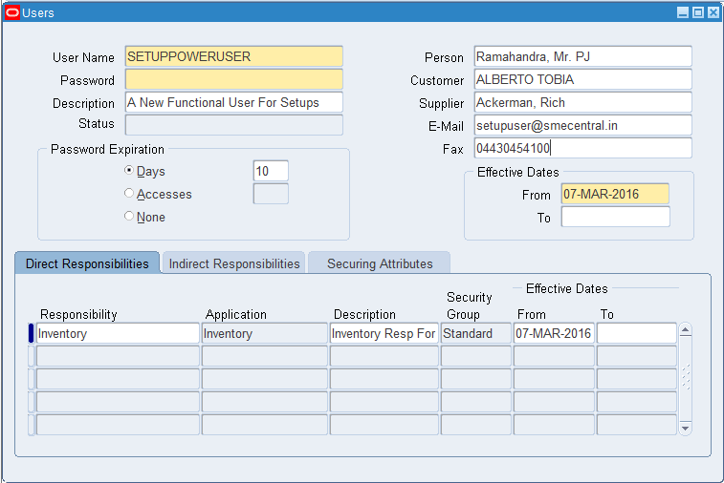This screenshot has height=483, width=724.
Task: Maximize the Users window
Action: [697, 12]
